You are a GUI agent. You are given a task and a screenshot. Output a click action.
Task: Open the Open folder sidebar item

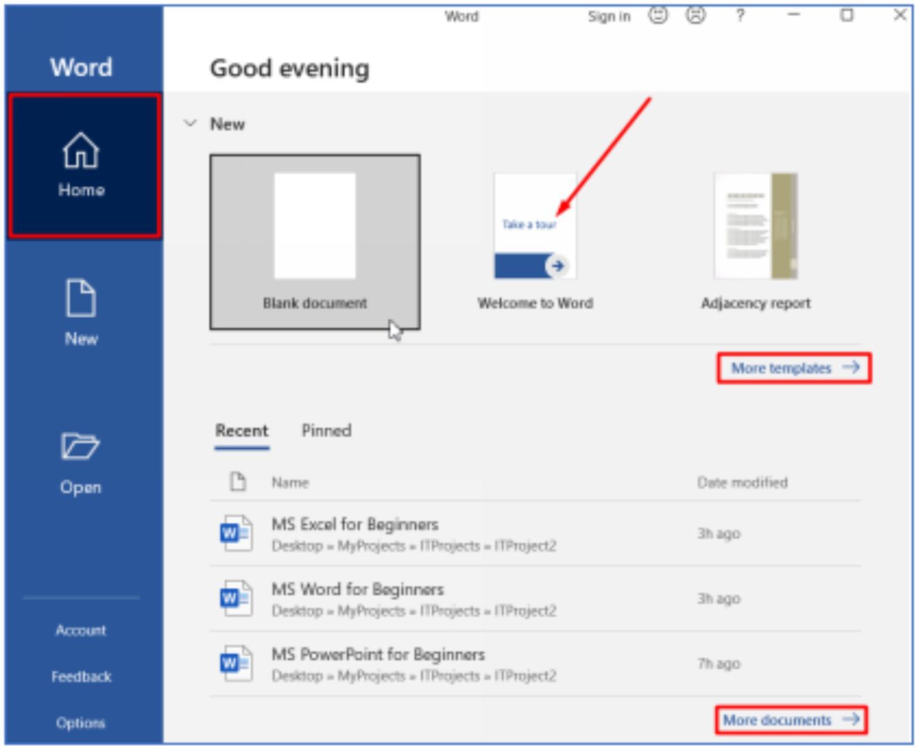tap(81, 464)
